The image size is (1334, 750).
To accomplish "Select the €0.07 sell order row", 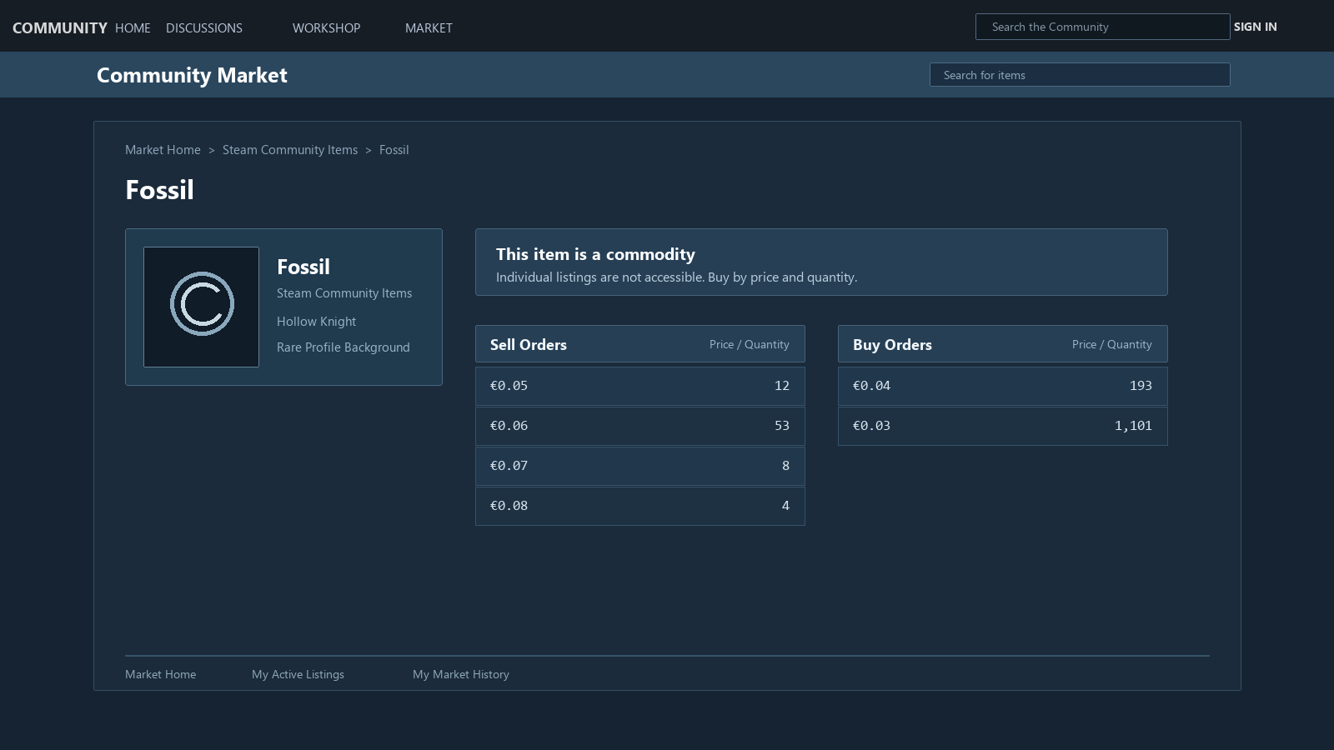I will coord(640,466).
